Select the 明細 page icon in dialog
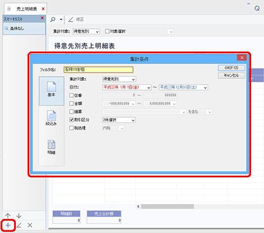Viewport: 264px width, 233px height. 52,147
